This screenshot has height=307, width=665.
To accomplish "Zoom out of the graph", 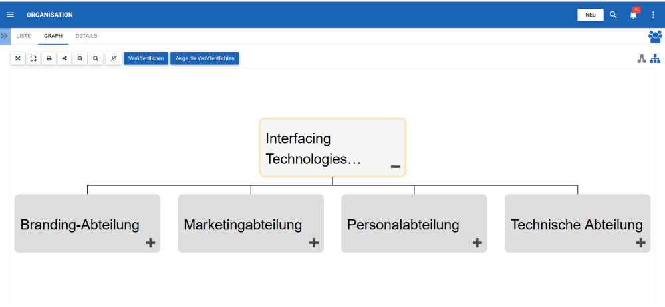I will 96,58.
